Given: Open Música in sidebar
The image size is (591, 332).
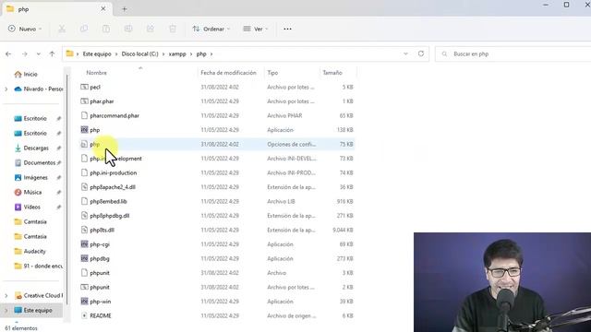Looking at the screenshot, I should (28, 193).
